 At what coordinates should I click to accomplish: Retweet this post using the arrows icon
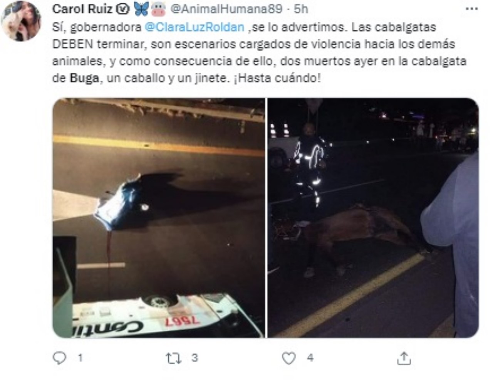173,358
